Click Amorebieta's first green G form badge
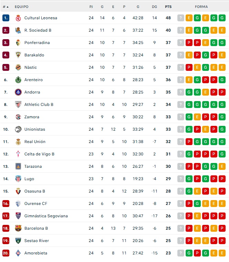229x262 pixels. 189,253
